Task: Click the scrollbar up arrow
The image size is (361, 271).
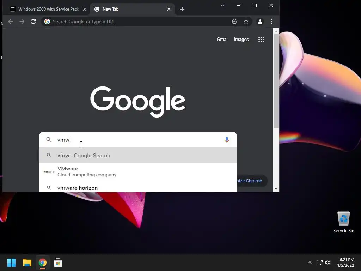Action: click(x=276, y=31)
